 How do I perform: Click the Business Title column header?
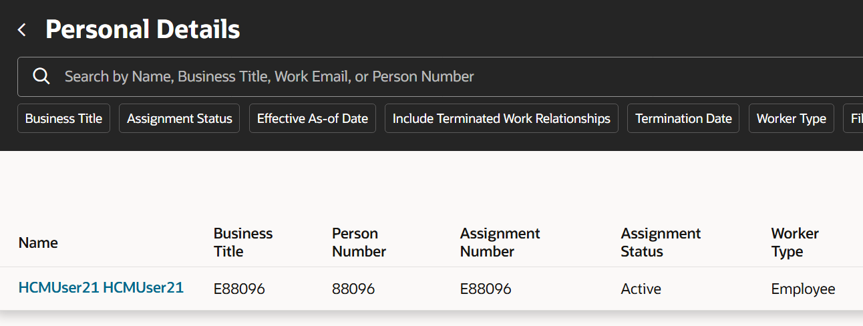243,242
